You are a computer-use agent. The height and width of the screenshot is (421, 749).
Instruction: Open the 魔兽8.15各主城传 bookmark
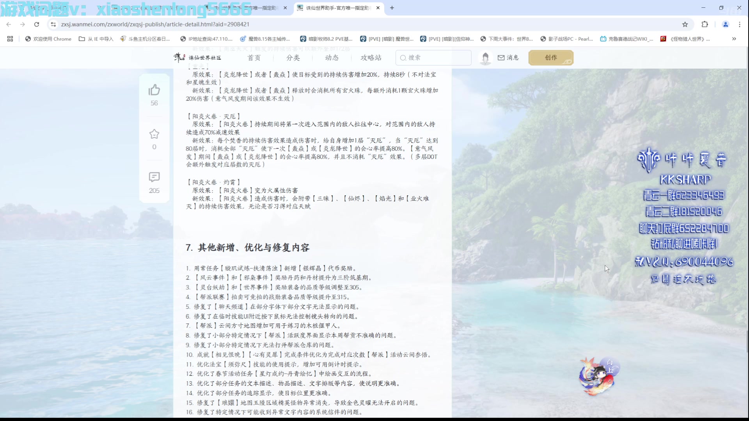click(x=265, y=39)
